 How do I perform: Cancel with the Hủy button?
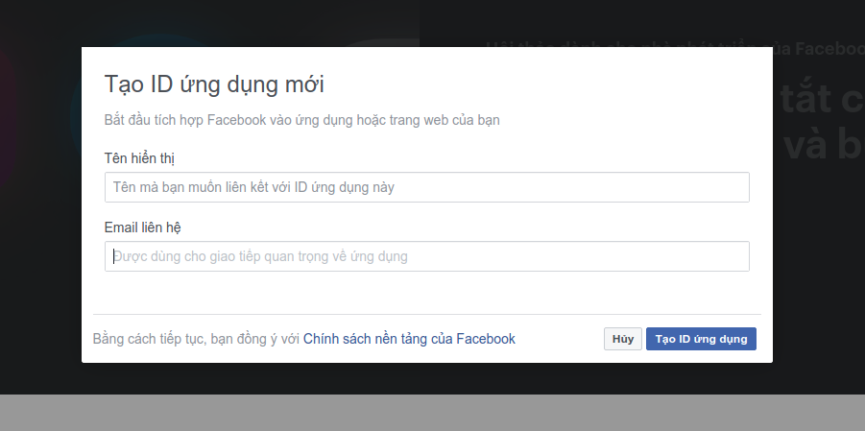click(x=623, y=339)
